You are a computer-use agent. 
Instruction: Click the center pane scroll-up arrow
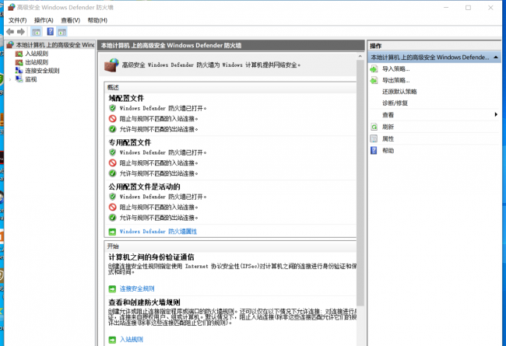tap(360, 57)
